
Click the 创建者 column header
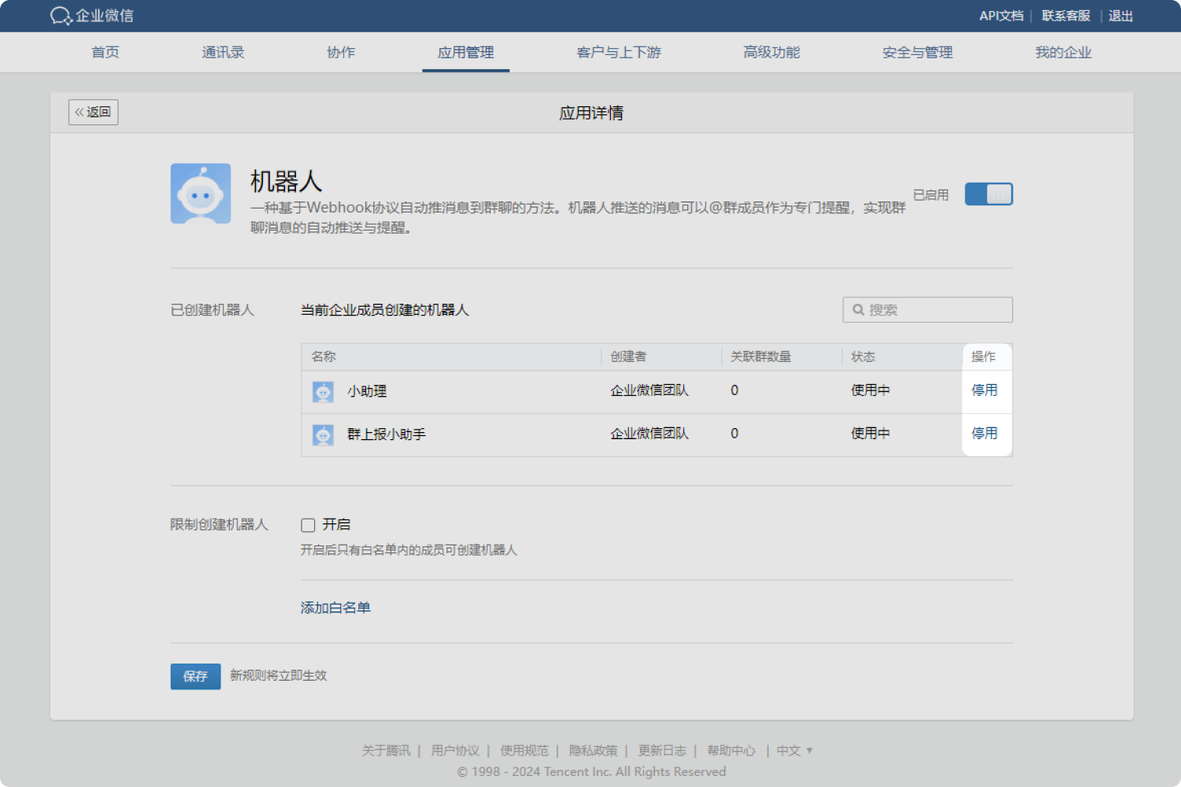628,357
